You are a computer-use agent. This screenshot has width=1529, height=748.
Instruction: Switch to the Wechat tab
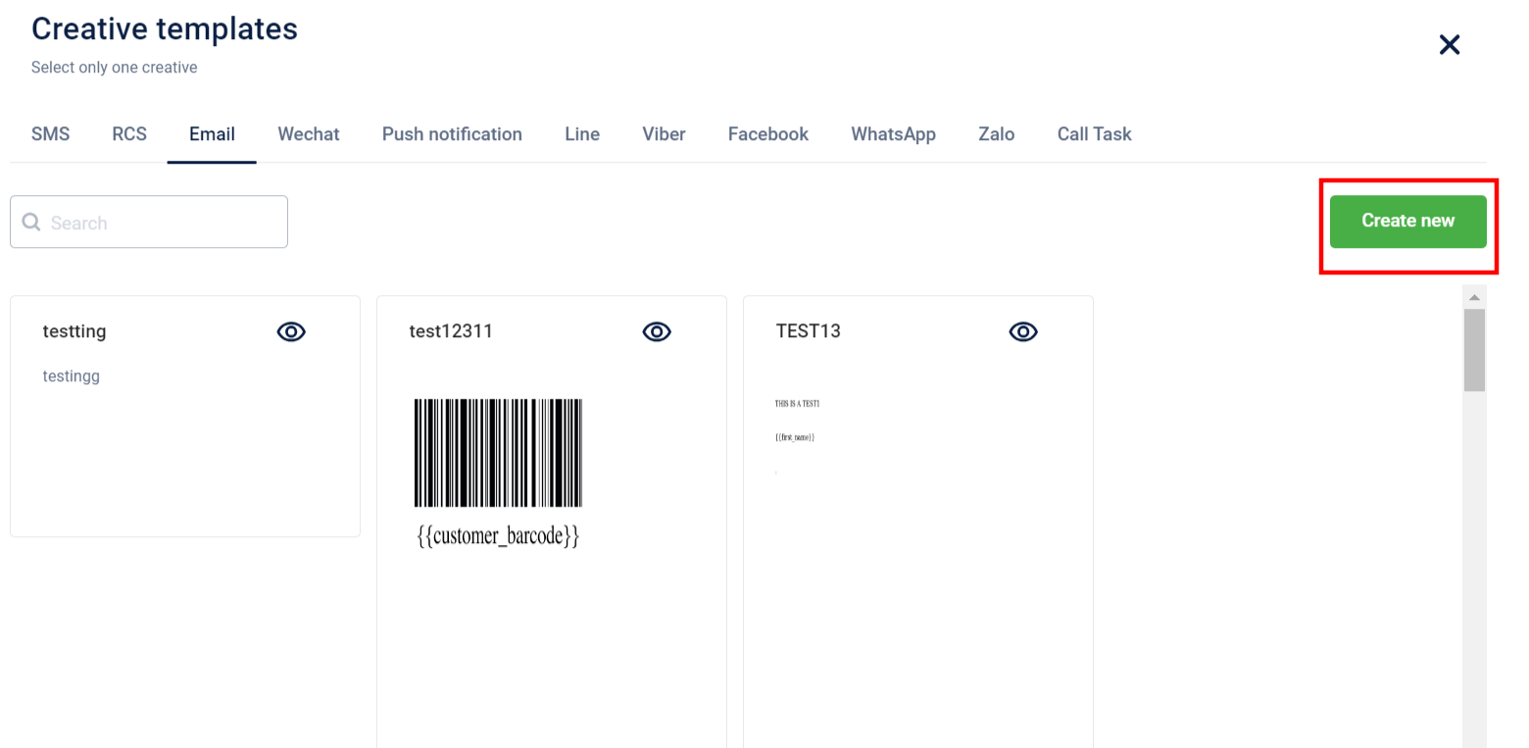pos(309,134)
